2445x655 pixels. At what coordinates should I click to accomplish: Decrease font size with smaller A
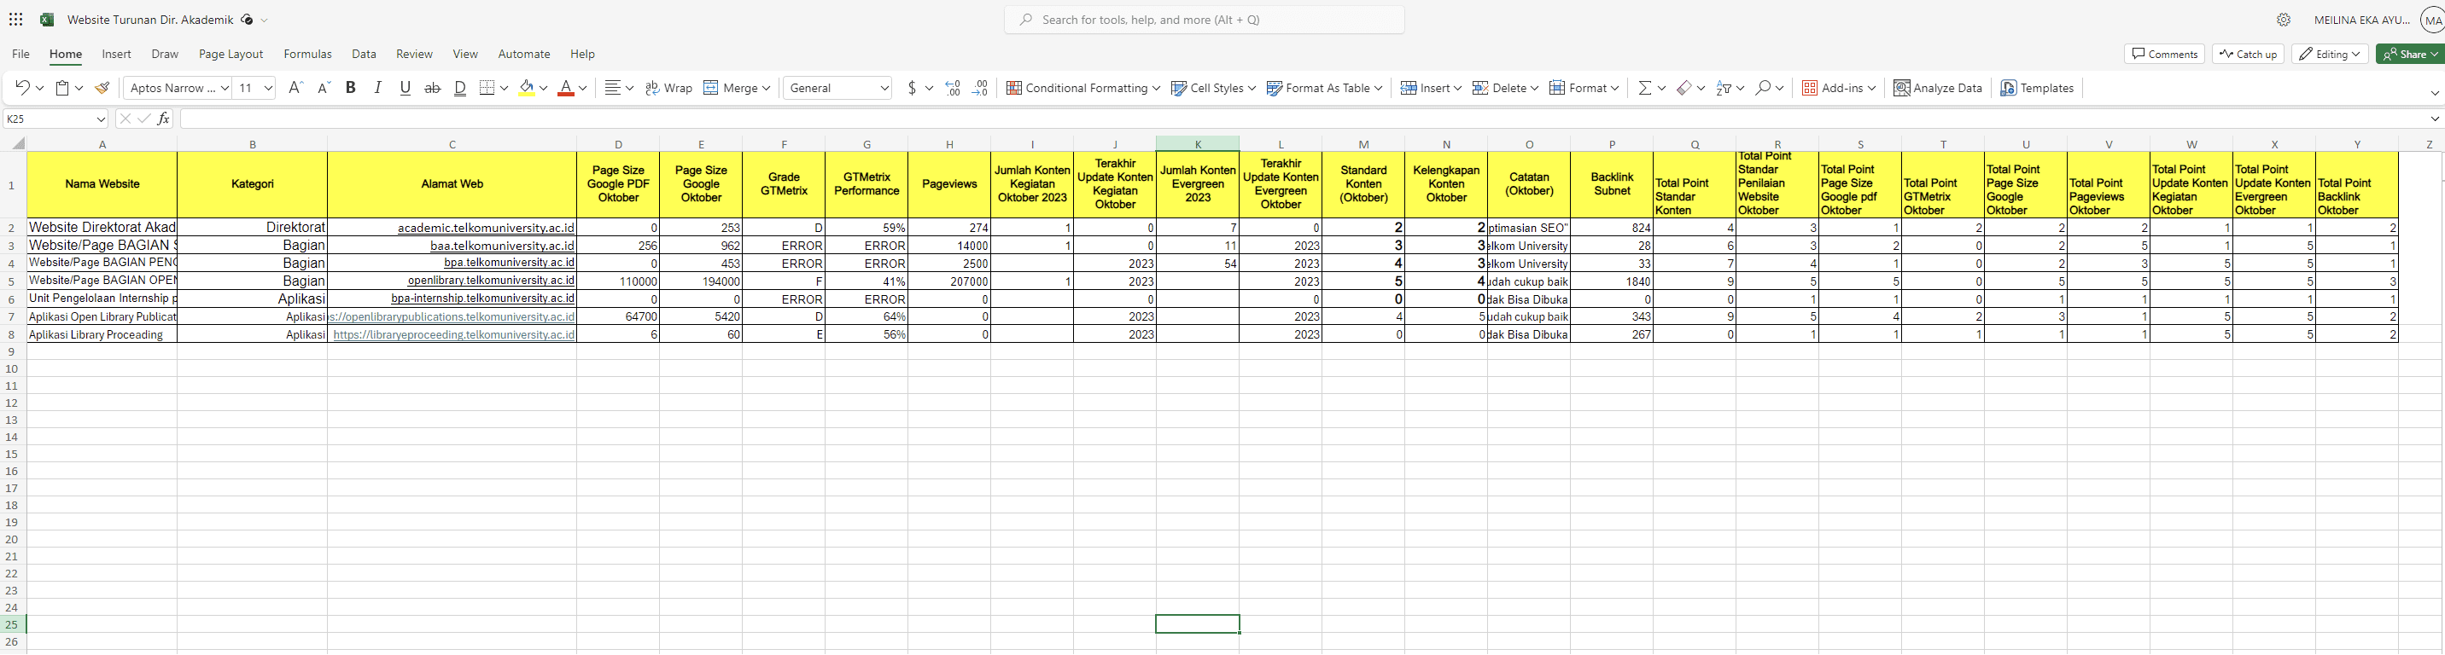click(x=324, y=88)
